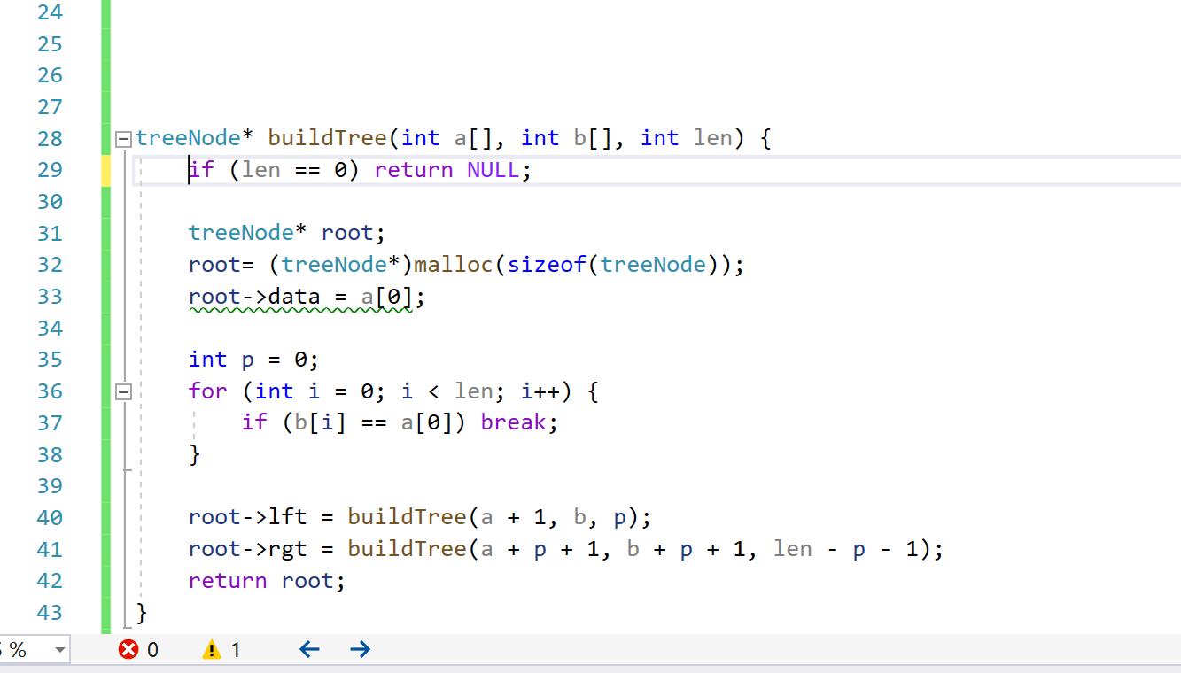Collapse the buildTree function outline toggle
This screenshot has height=673, width=1181.
coord(123,139)
